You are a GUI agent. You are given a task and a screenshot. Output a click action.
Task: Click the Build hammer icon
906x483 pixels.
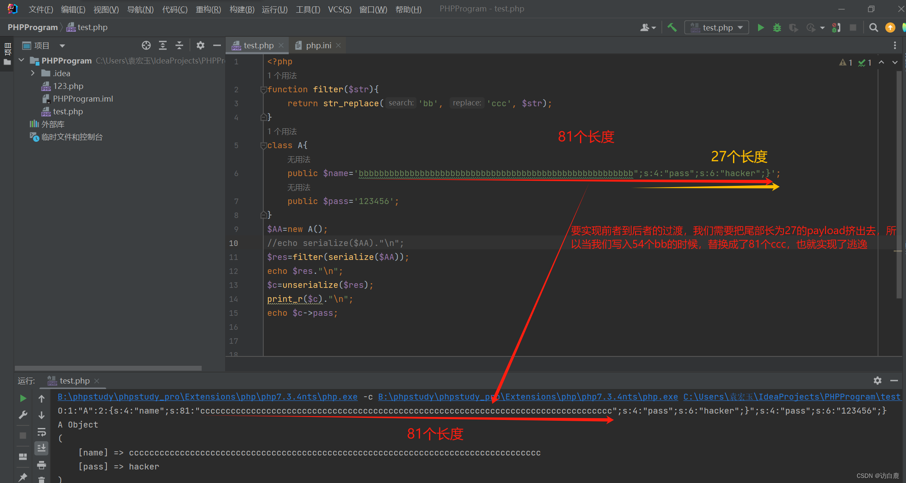672,28
